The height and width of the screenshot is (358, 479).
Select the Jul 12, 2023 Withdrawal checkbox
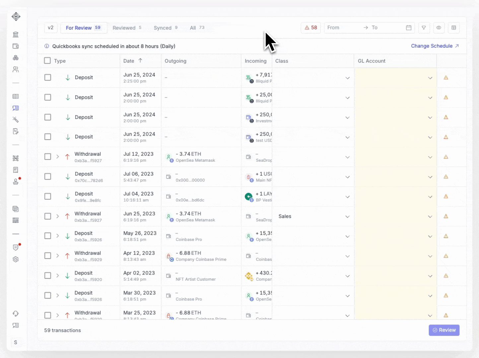pyautogui.click(x=48, y=156)
